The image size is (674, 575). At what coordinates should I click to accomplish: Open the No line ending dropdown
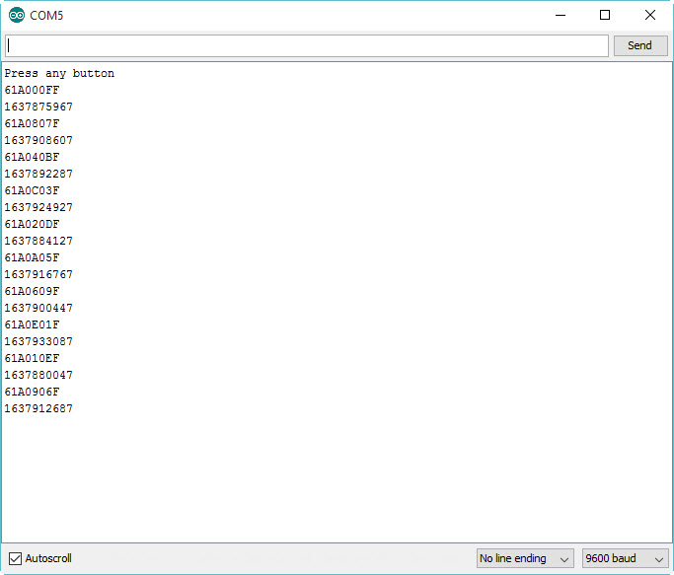tap(524, 558)
